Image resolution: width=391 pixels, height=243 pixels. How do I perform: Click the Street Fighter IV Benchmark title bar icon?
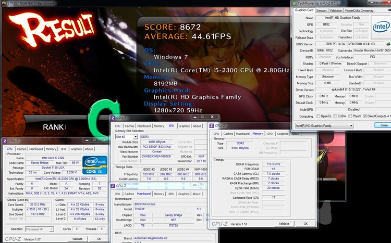tap(4, 3)
